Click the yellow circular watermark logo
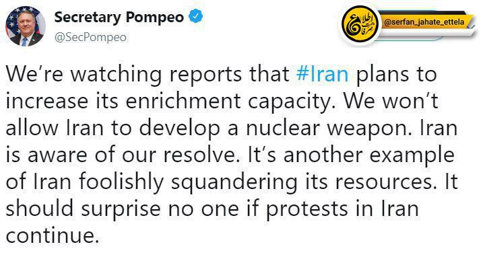The image size is (481, 259). [360, 26]
